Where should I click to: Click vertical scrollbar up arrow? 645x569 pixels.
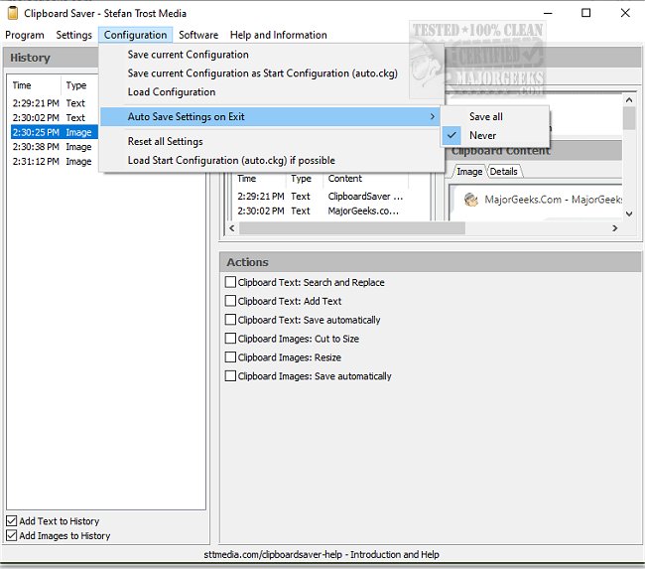[x=629, y=99]
